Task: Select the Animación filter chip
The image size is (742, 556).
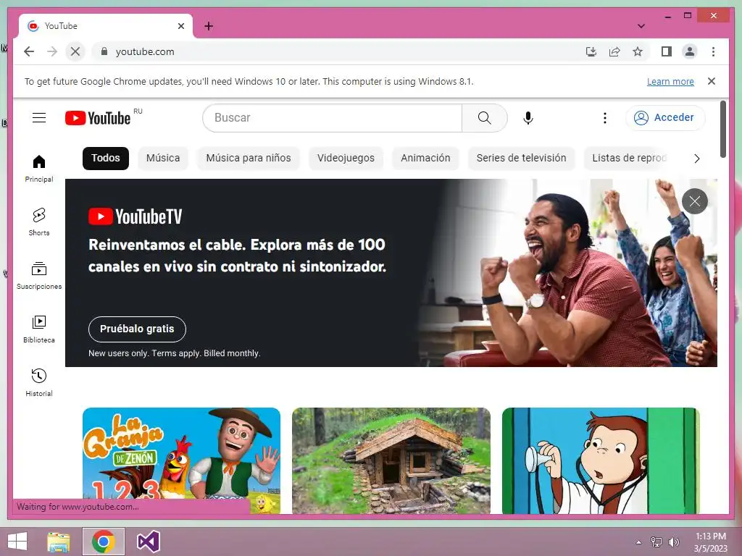Action: click(425, 158)
